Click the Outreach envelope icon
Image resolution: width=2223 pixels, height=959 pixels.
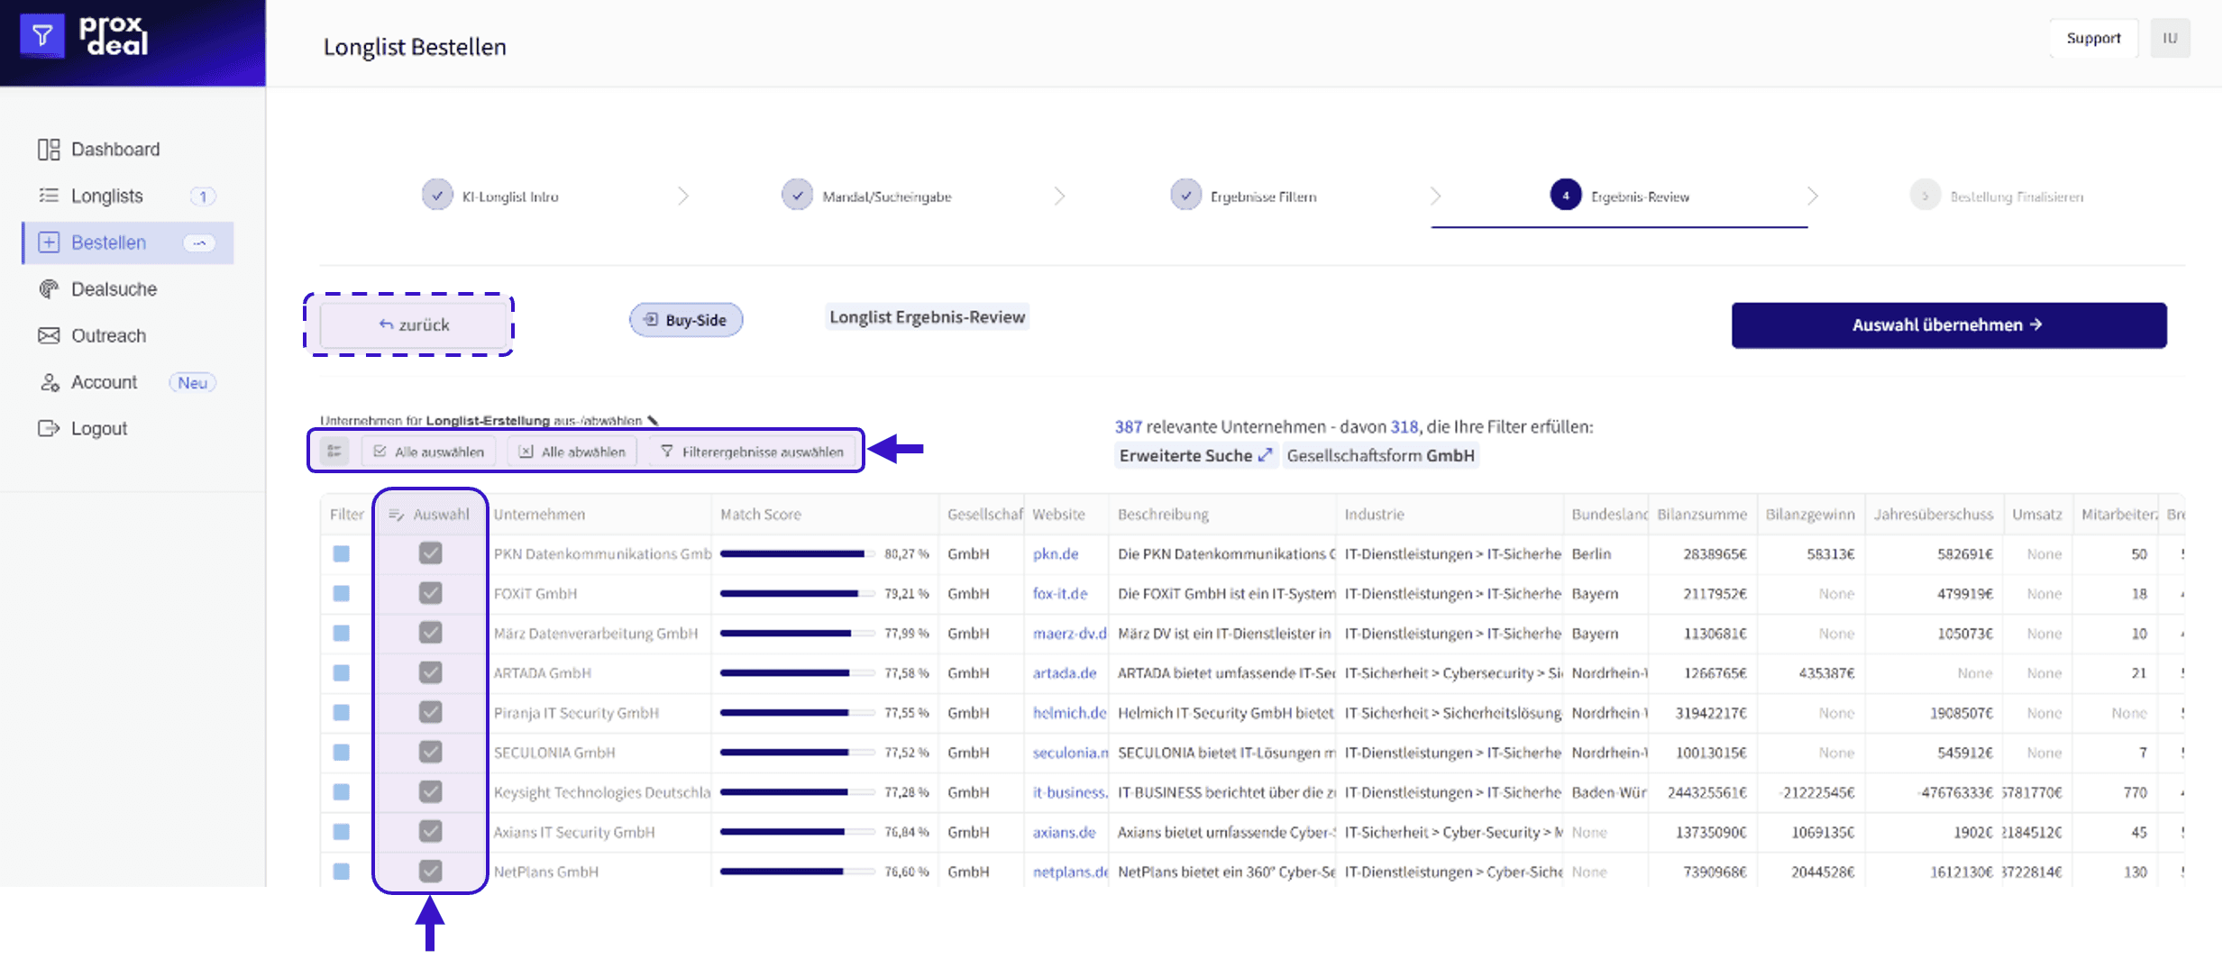tap(49, 336)
